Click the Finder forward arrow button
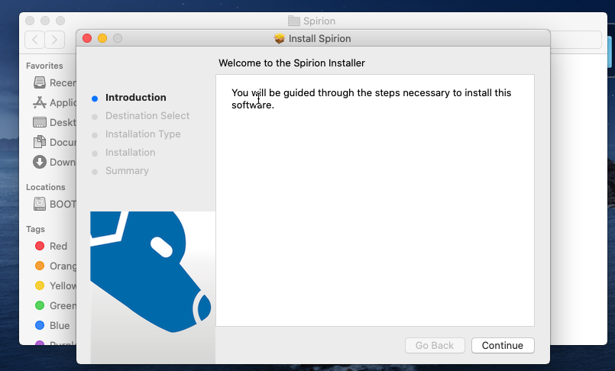This screenshot has width=615, height=371. [x=55, y=40]
